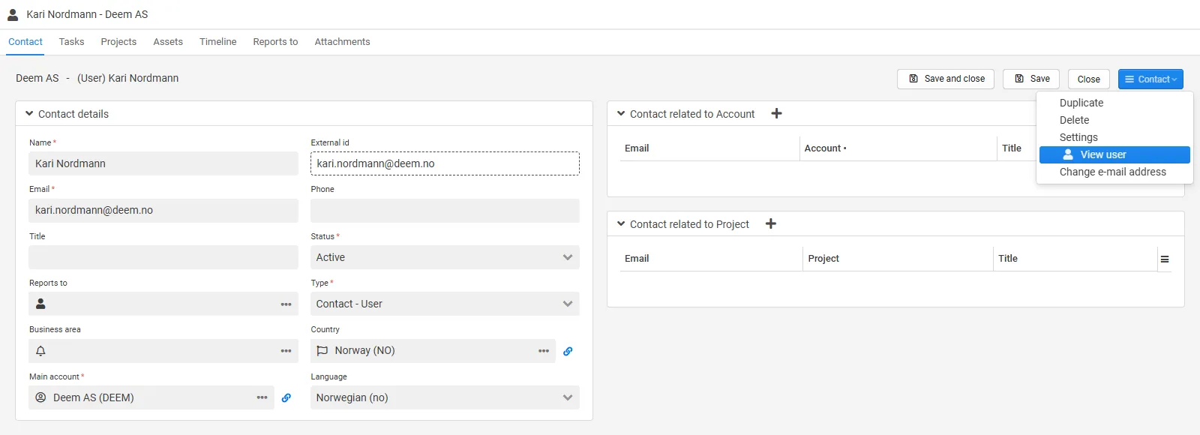Open the Language dropdown showing Norwegian (no)

tap(445, 397)
